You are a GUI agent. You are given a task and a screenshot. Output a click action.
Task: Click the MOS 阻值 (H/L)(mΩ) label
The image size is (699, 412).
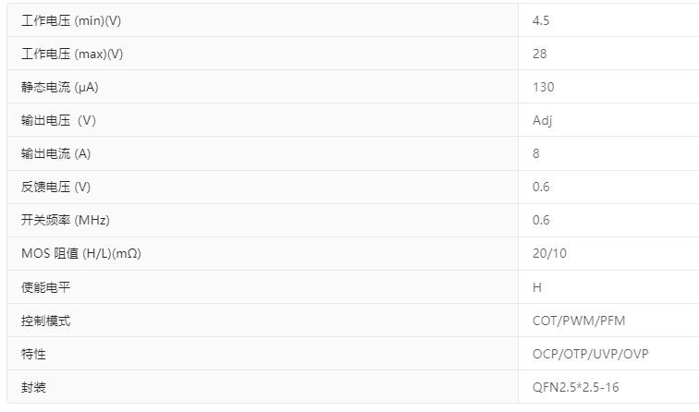coord(80,253)
